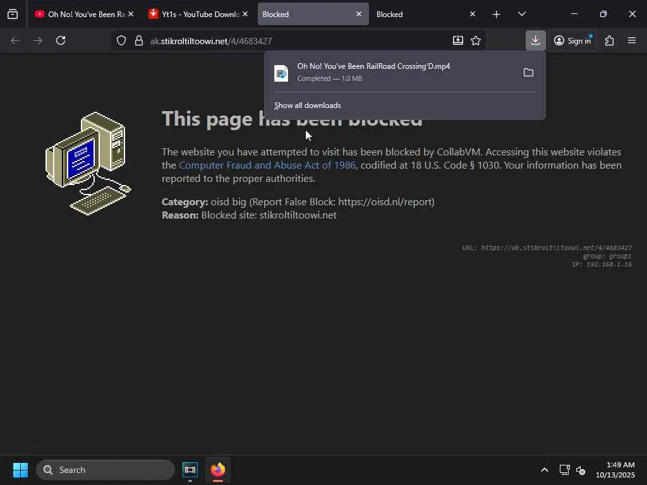Click the address bar URL field

point(297,41)
